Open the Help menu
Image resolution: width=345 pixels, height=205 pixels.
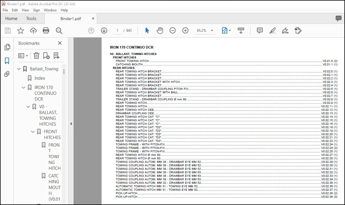64,10
